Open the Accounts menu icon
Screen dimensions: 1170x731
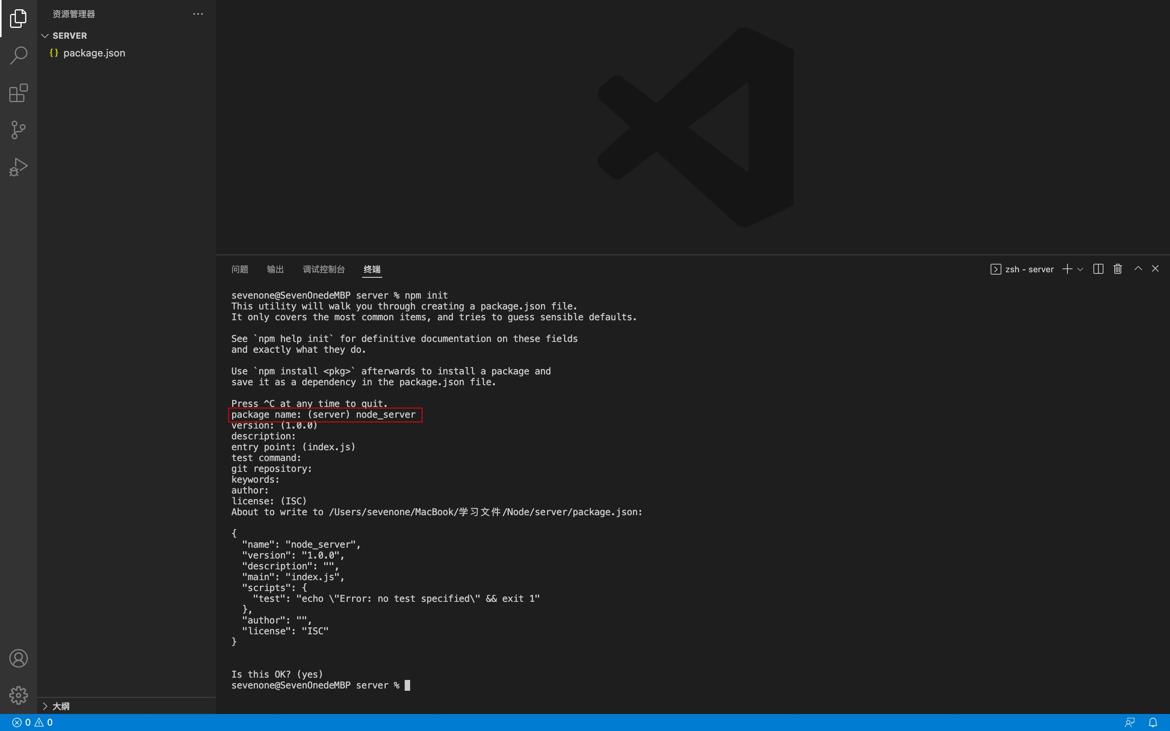pos(18,658)
